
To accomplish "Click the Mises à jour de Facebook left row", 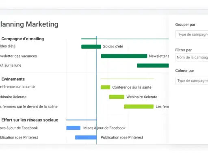I will pyautogui.click(x=19, y=128).
